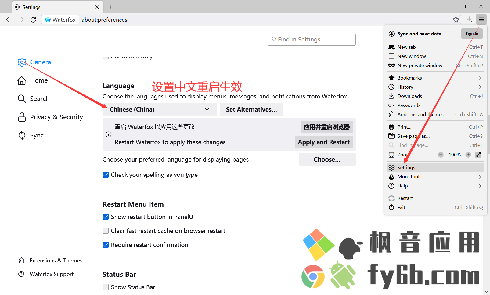Enable Show Status Bar checkbox
Viewport: 490px width, 295px height.
tap(106, 287)
